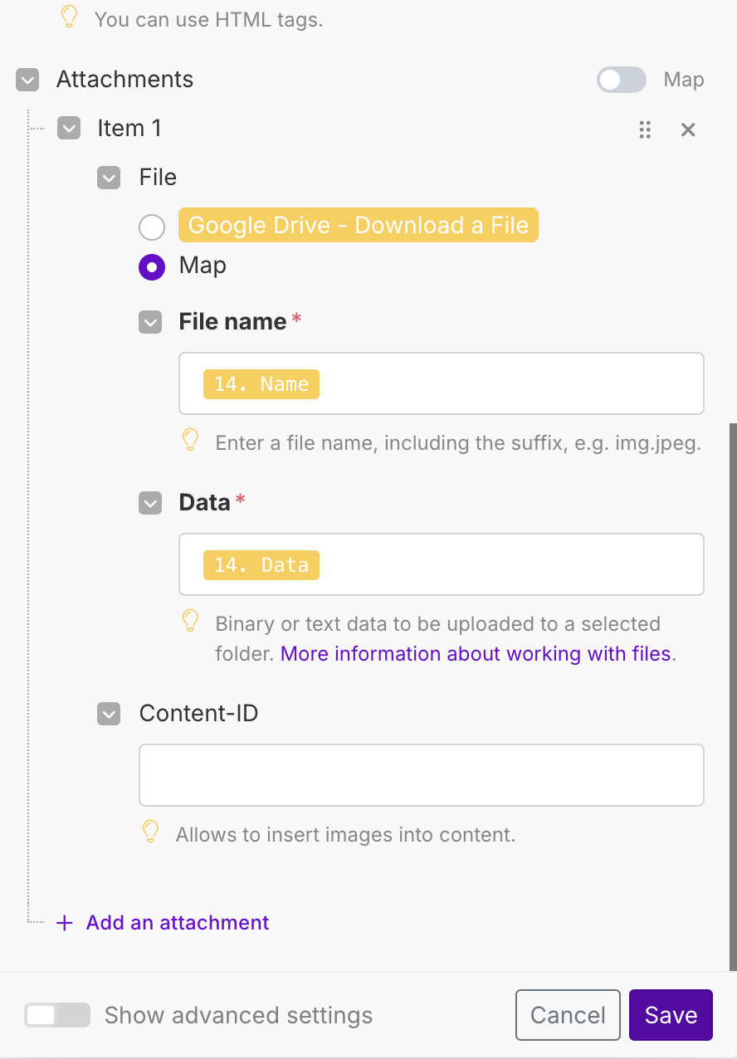Click the drag handle icon for Item 1
The height and width of the screenshot is (1059, 737).
pos(645,129)
